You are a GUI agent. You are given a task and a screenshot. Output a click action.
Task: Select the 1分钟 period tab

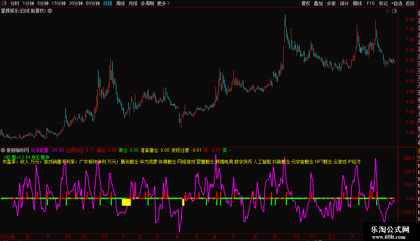point(28,3)
